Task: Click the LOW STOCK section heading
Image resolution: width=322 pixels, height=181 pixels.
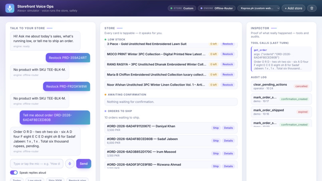Action: coord(116,39)
